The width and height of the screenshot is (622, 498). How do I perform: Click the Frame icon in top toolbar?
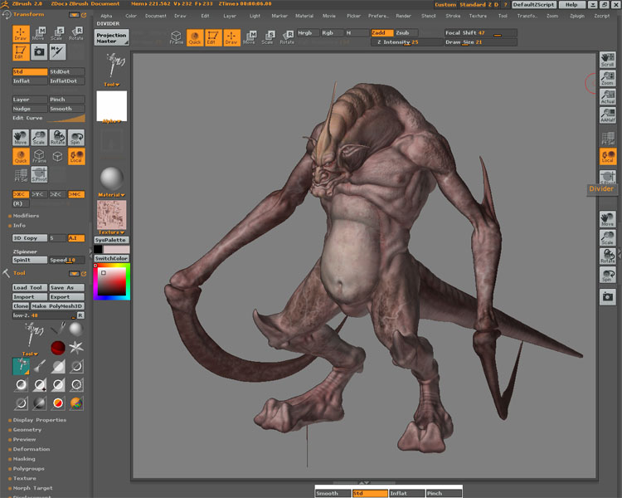pos(176,37)
